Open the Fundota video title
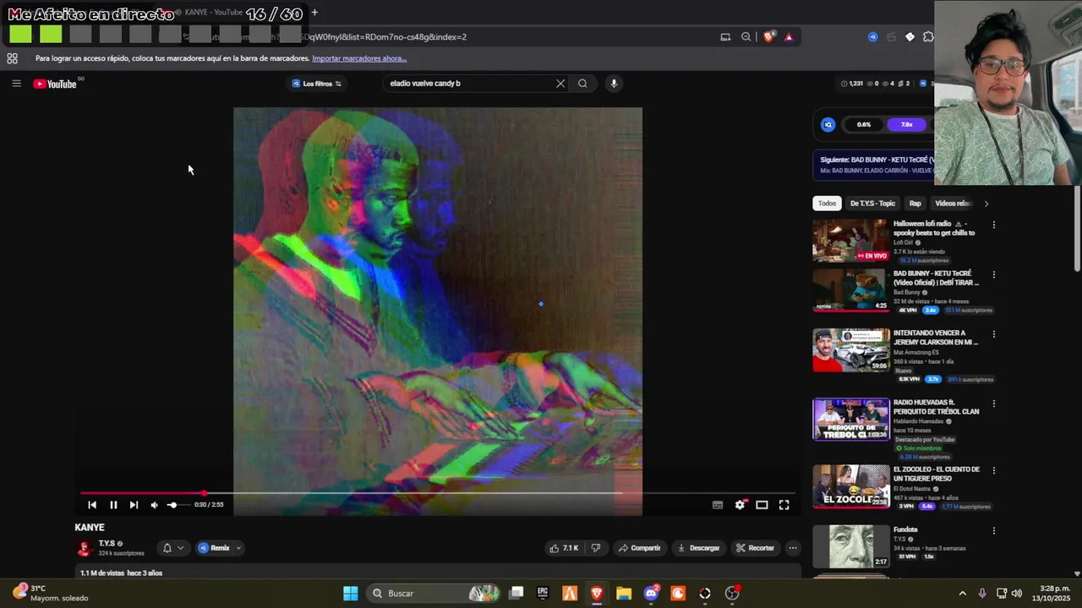This screenshot has height=608, width=1082. click(x=905, y=529)
